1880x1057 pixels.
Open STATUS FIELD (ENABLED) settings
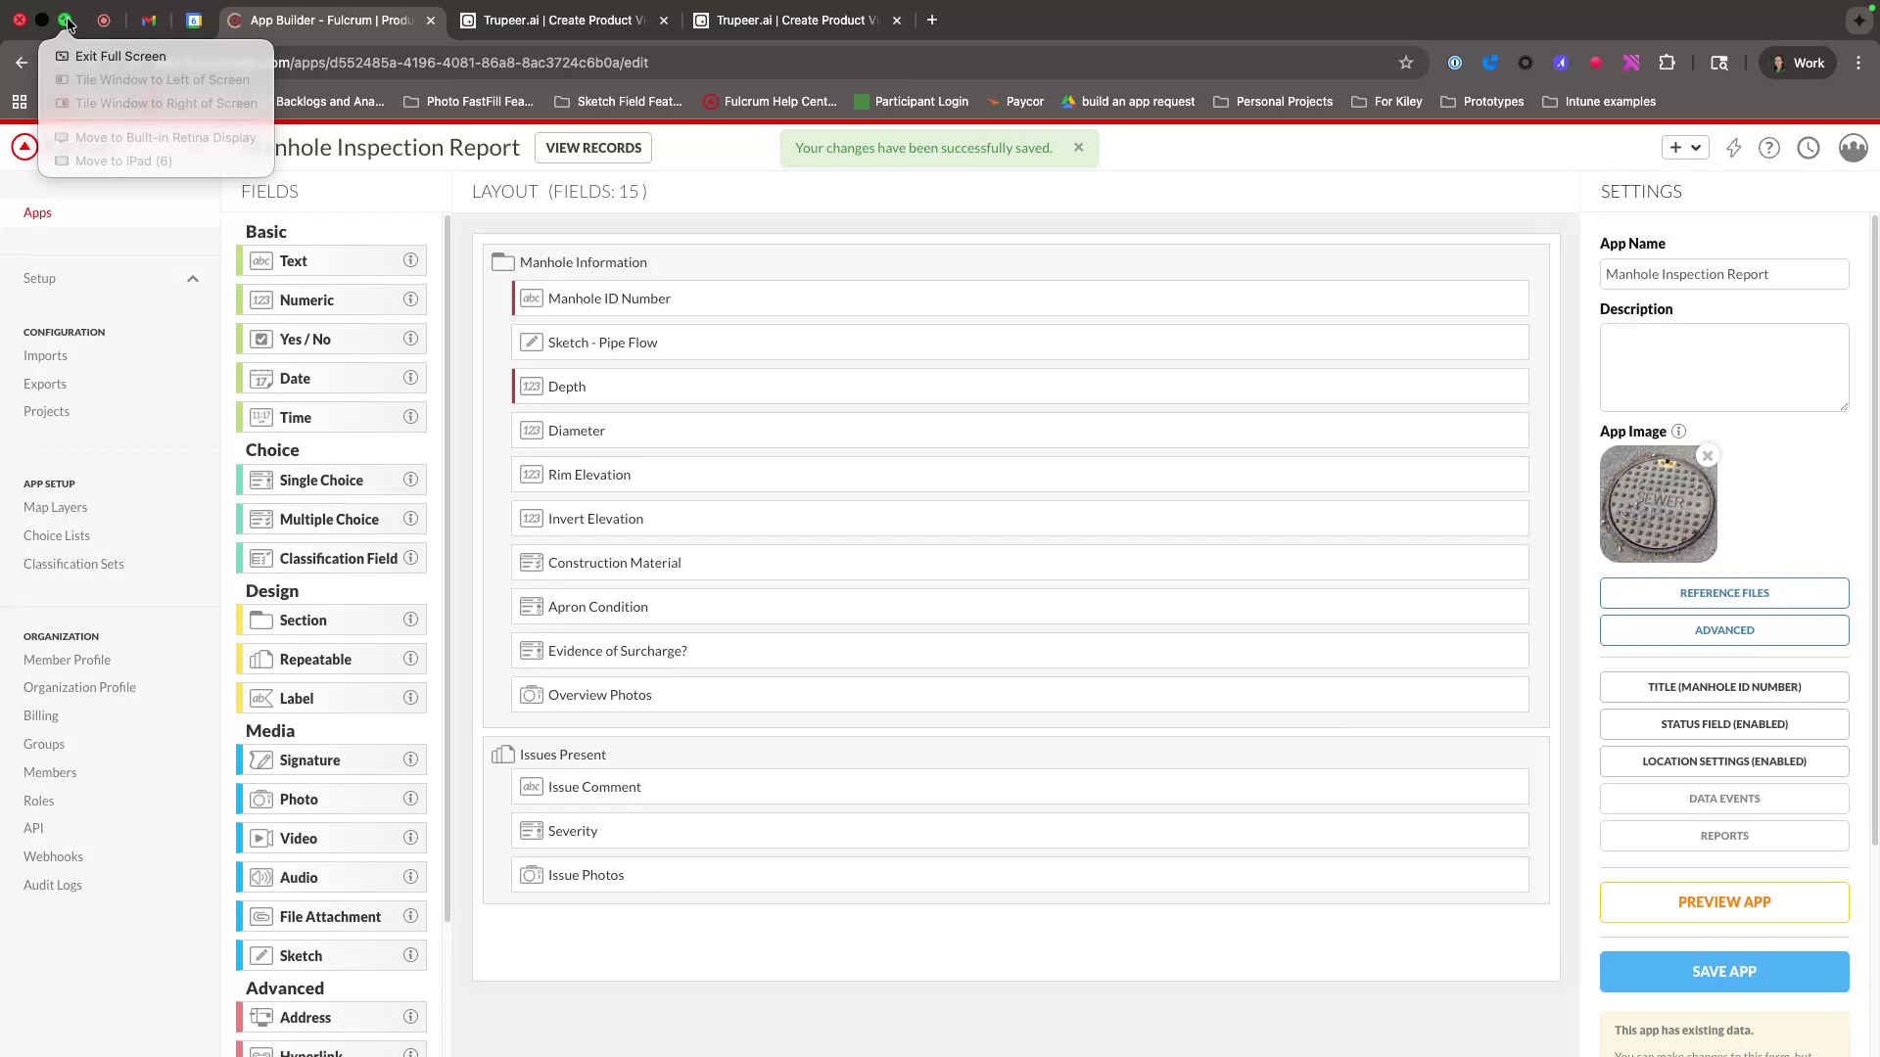point(1723,723)
